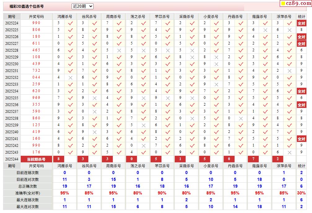Click draw number 176 in row 2025243

(x=36, y=152)
